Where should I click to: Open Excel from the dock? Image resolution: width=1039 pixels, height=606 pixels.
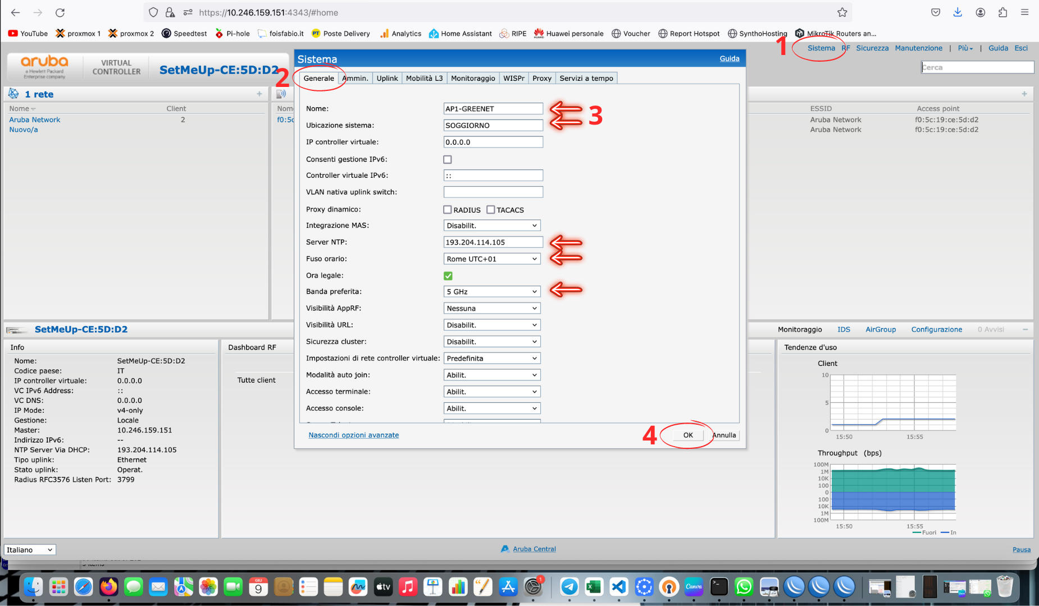(594, 587)
